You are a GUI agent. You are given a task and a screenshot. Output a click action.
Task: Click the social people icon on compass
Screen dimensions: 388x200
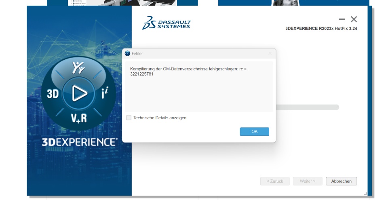click(78, 67)
